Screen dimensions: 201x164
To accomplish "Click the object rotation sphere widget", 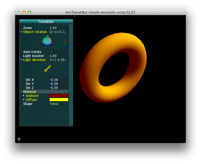I will pos(47,42).
